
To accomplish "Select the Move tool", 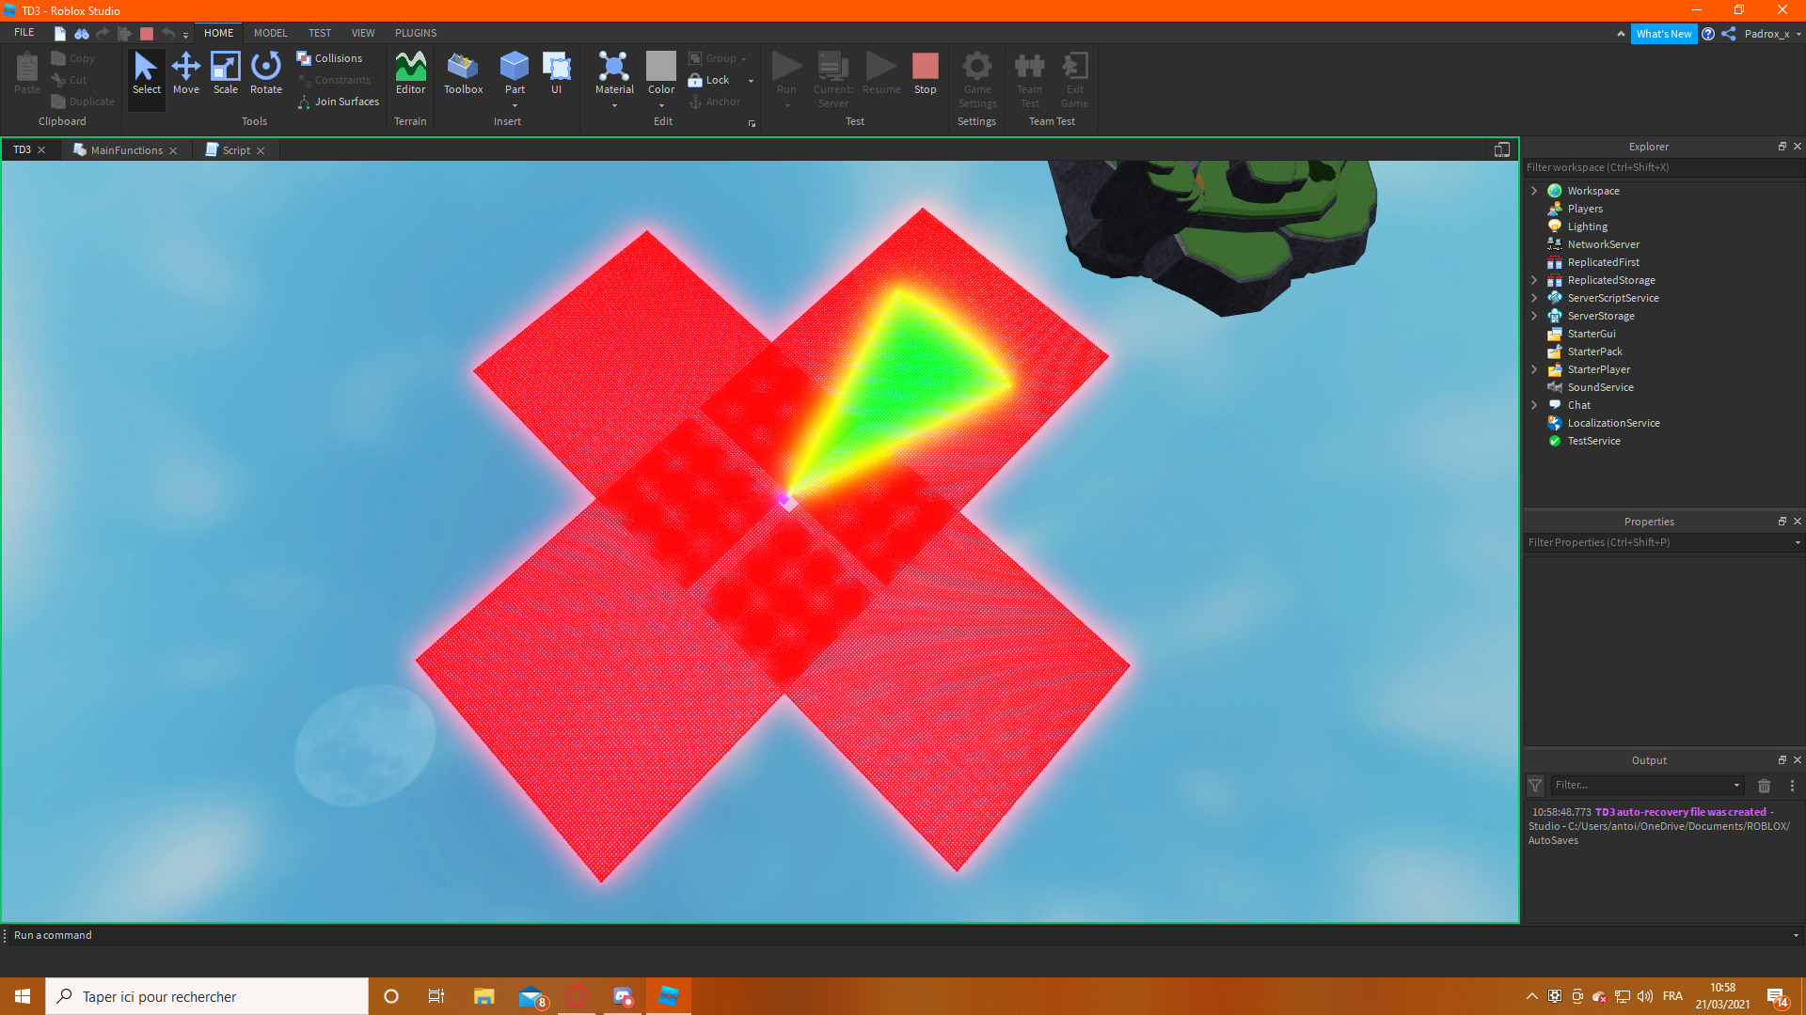I will click(186, 73).
